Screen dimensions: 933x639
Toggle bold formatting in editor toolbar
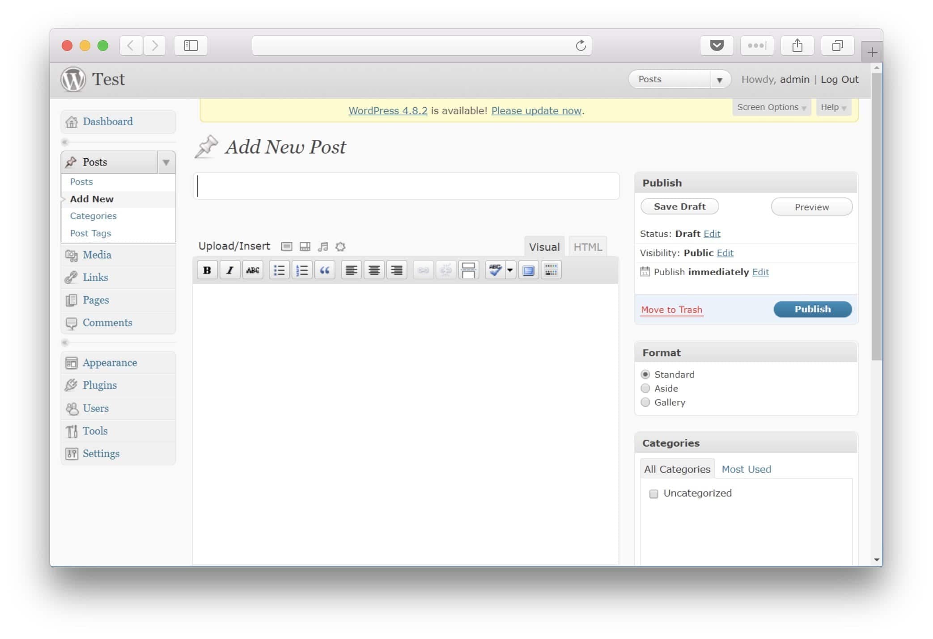point(207,270)
